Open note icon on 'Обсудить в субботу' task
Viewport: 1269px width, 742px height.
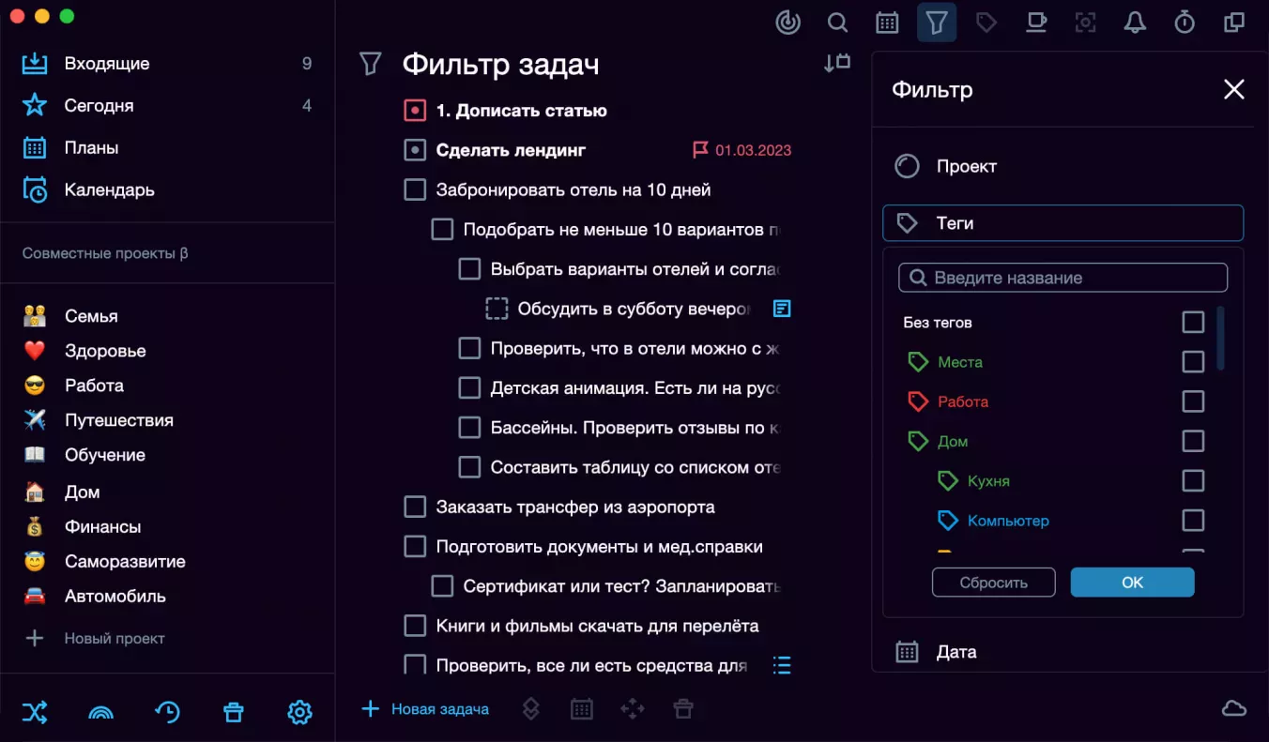tap(782, 308)
